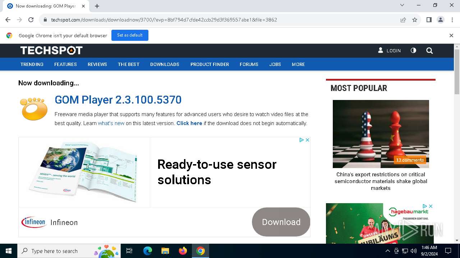Open the AdChoices icon on Infineon ad
460x258 pixels.
[x=302, y=140]
